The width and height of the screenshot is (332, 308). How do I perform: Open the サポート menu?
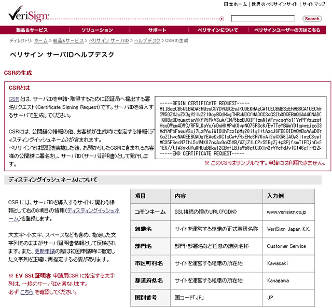click(x=157, y=30)
